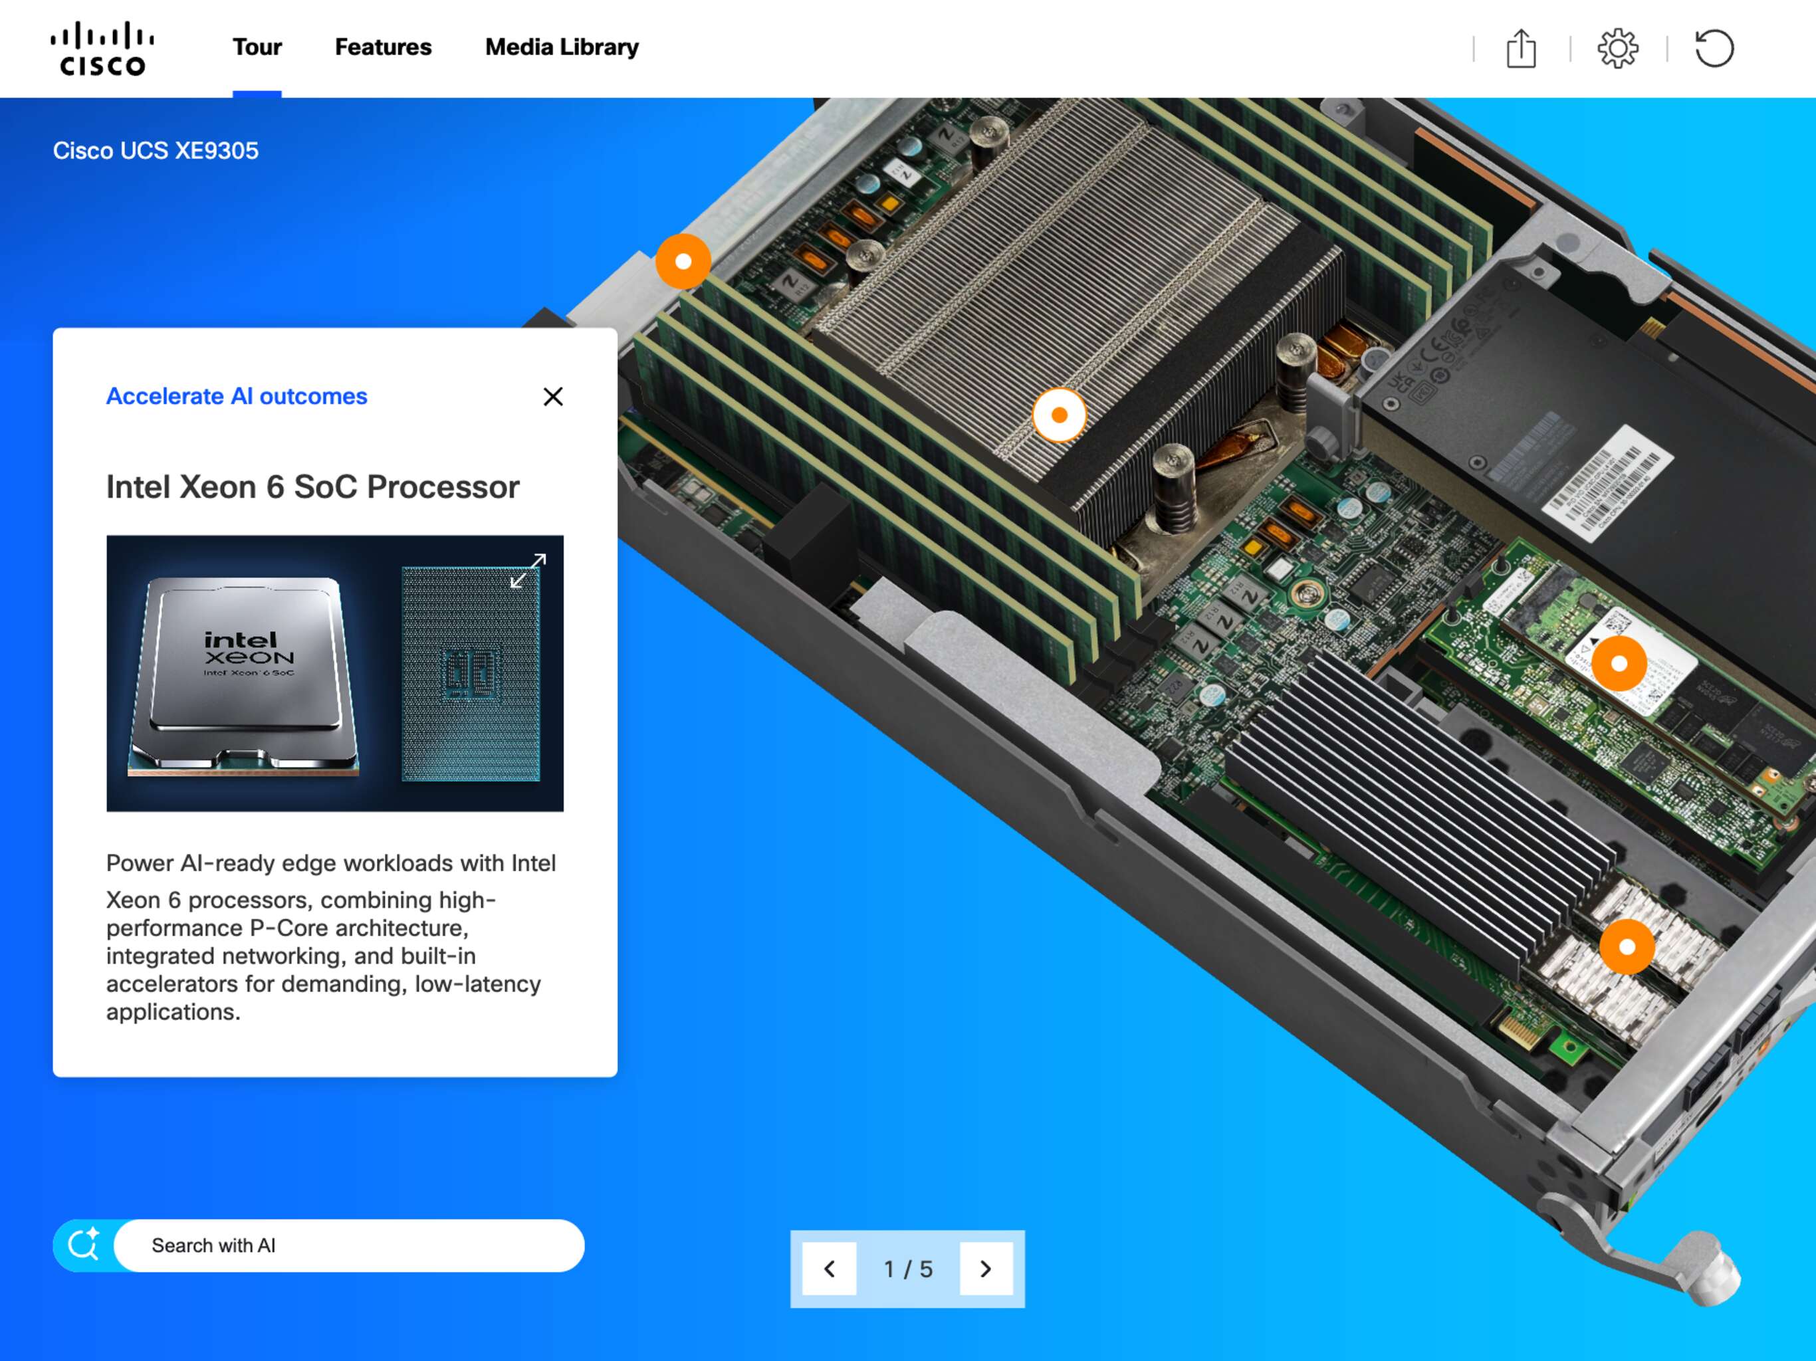Click the 1 / 5 step counter
This screenshot has width=1816, height=1361.
[x=908, y=1269]
